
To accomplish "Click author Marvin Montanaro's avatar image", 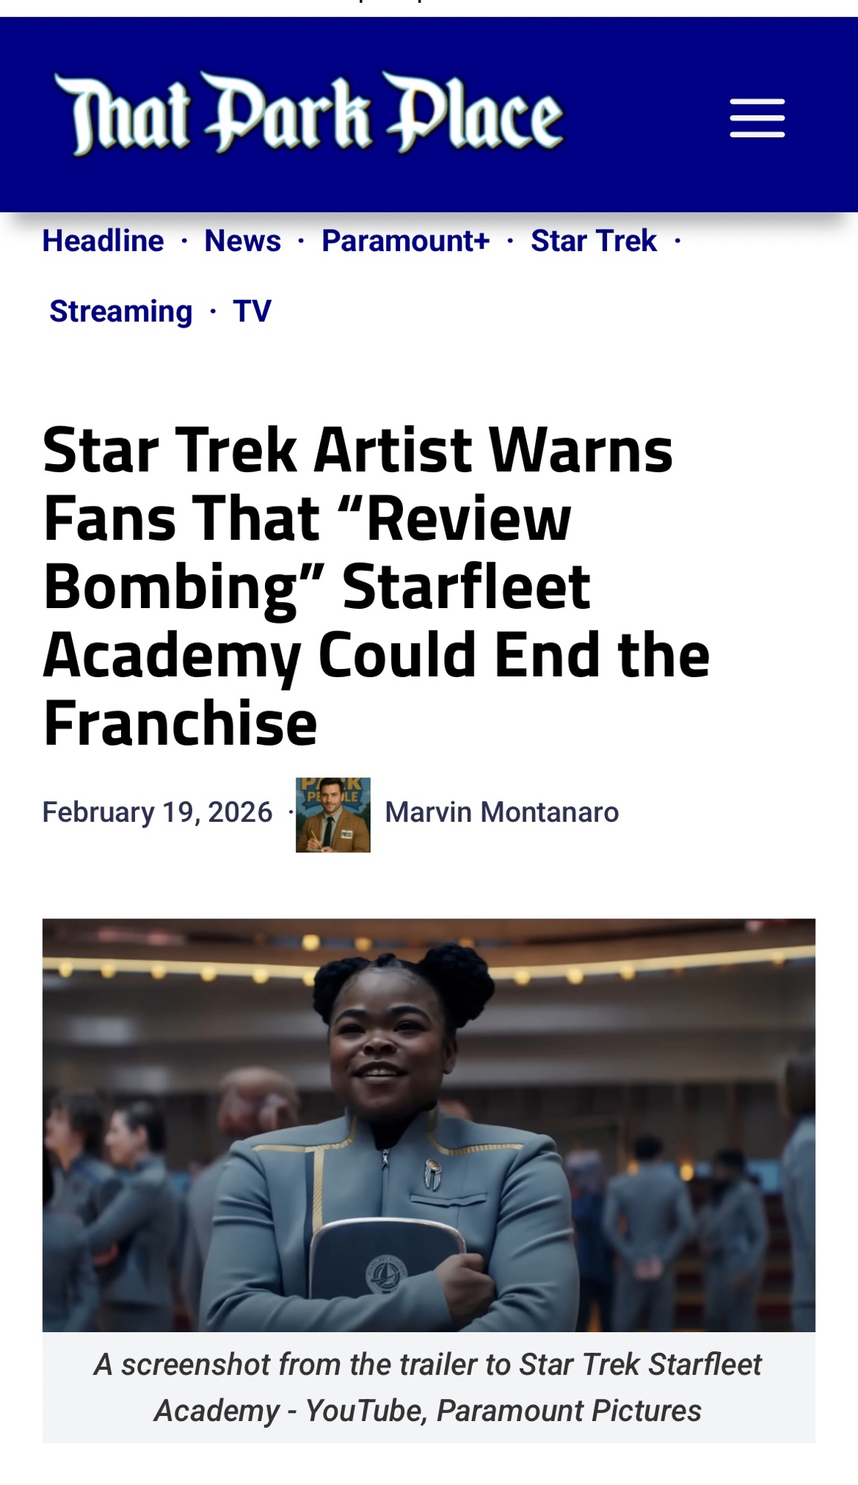I will point(333,815).
